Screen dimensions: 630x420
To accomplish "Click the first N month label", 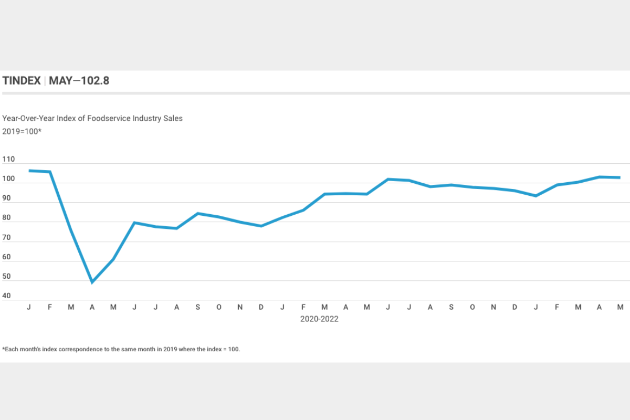I will [240, 307].
